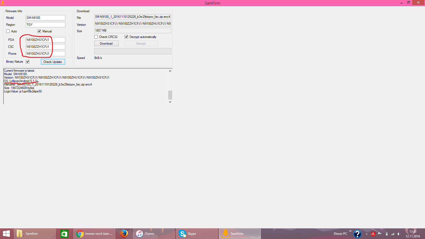The height and width of the screenshot is (239, 425).
Task: Toggle the Binary Nature checkbox
Action: (28, 62)
